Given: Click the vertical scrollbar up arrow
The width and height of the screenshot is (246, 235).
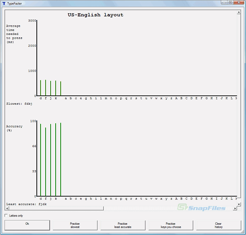Looking at the screenshot, I should (239, 12).
